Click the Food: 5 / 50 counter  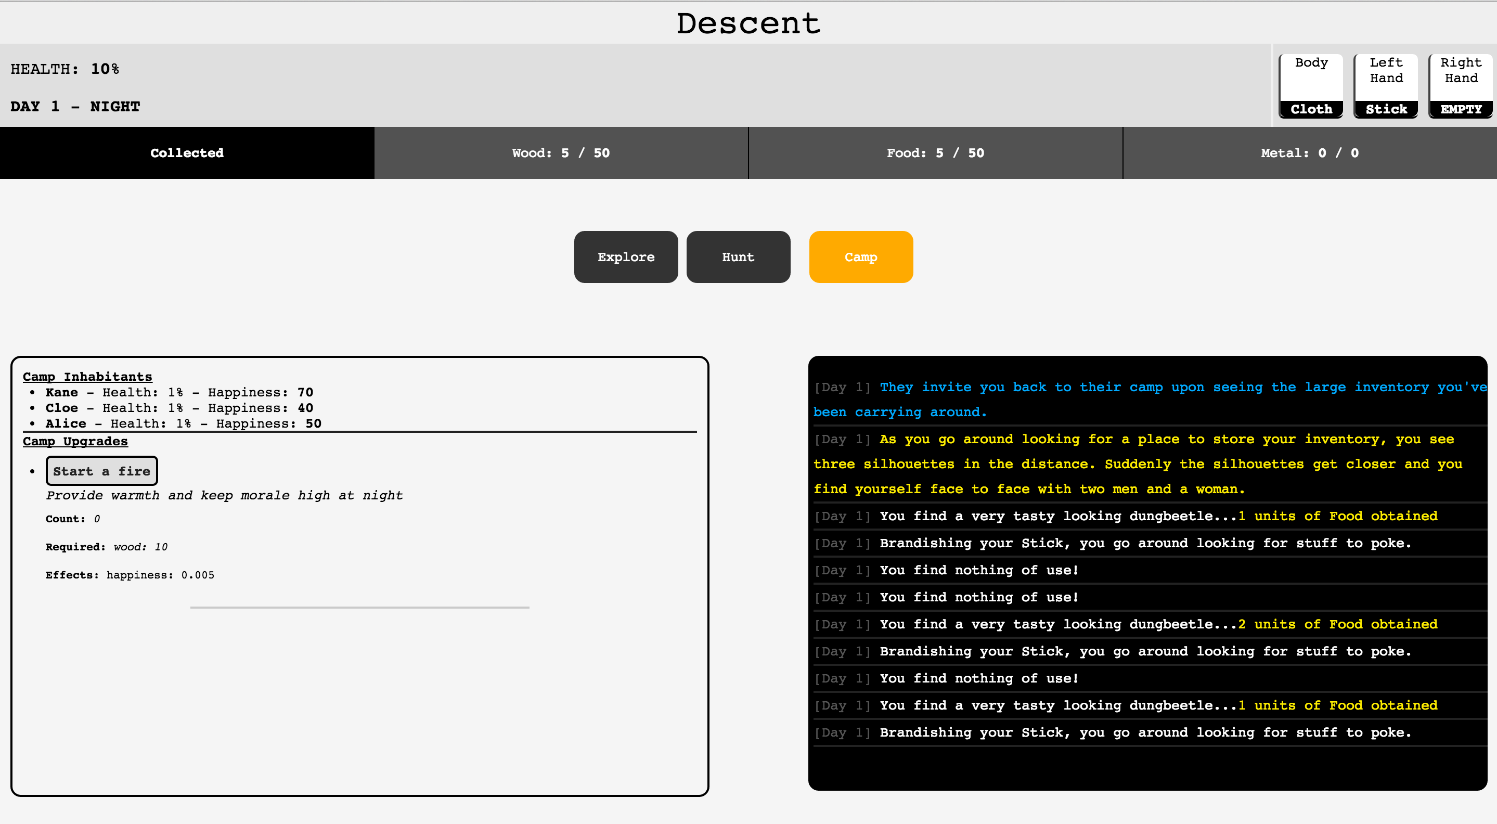click(x=935, y=153)
